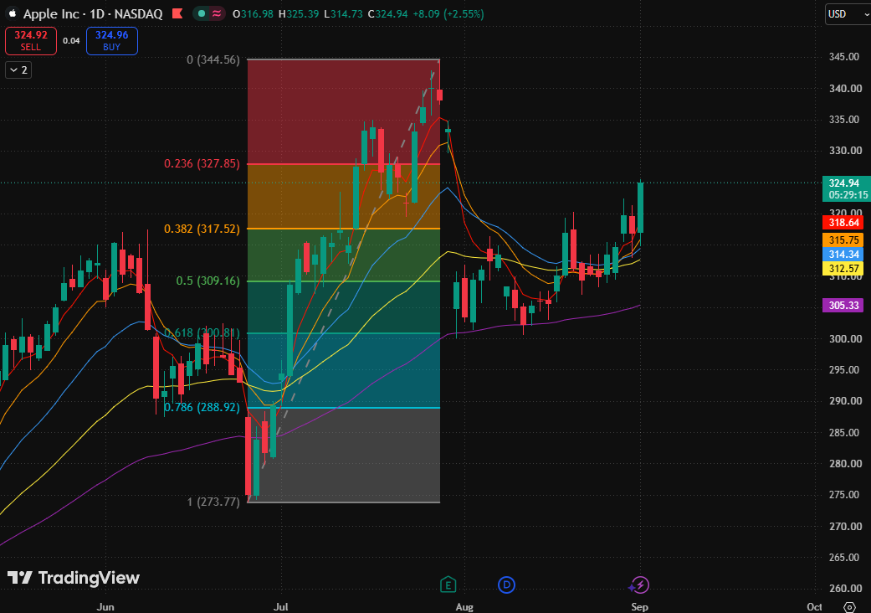
Task: Click the Jul label on time axis
Action: pos(281,607)
